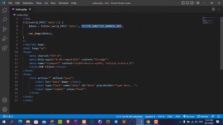The image size is (223, 125).
Task: Click the Prettier status item
Action: click(203, 117)
